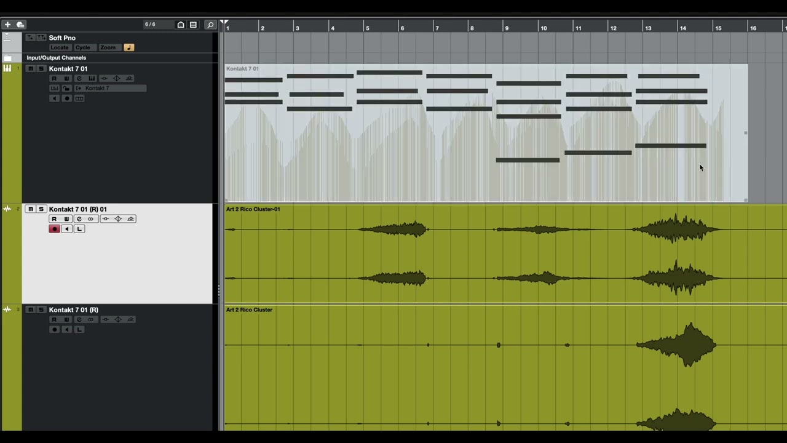Click the inserts bypass icon on Kontakt 7 01 (R)

[x=106, y=320]
